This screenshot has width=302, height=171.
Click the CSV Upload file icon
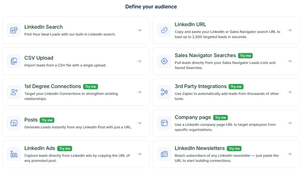coord(14,61)
